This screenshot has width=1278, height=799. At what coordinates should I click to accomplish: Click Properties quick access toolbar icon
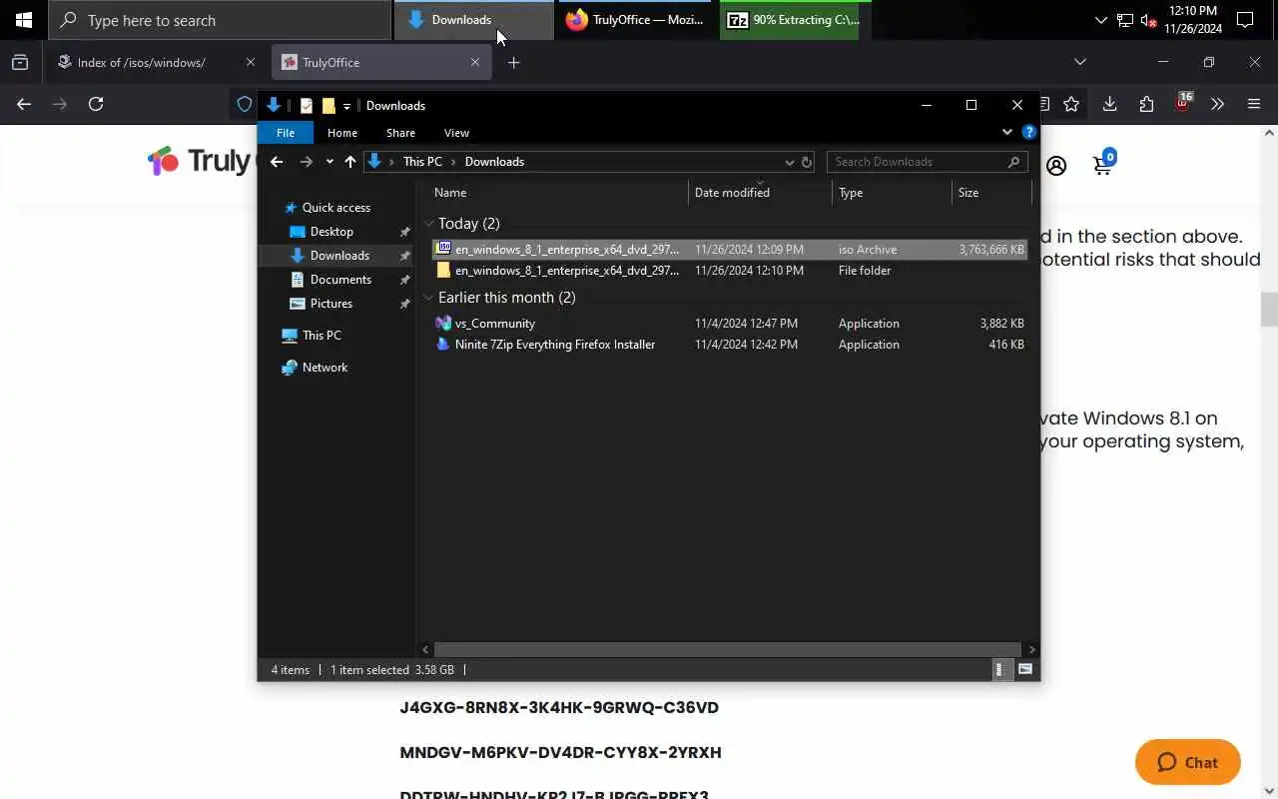[x=307, y=106]
